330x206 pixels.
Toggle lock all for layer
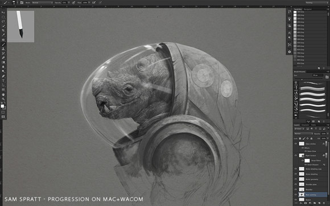311,138
